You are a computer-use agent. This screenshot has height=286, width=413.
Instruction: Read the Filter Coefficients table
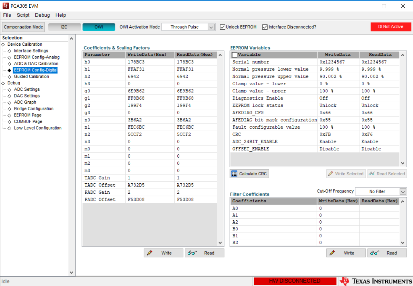(387, 253)
